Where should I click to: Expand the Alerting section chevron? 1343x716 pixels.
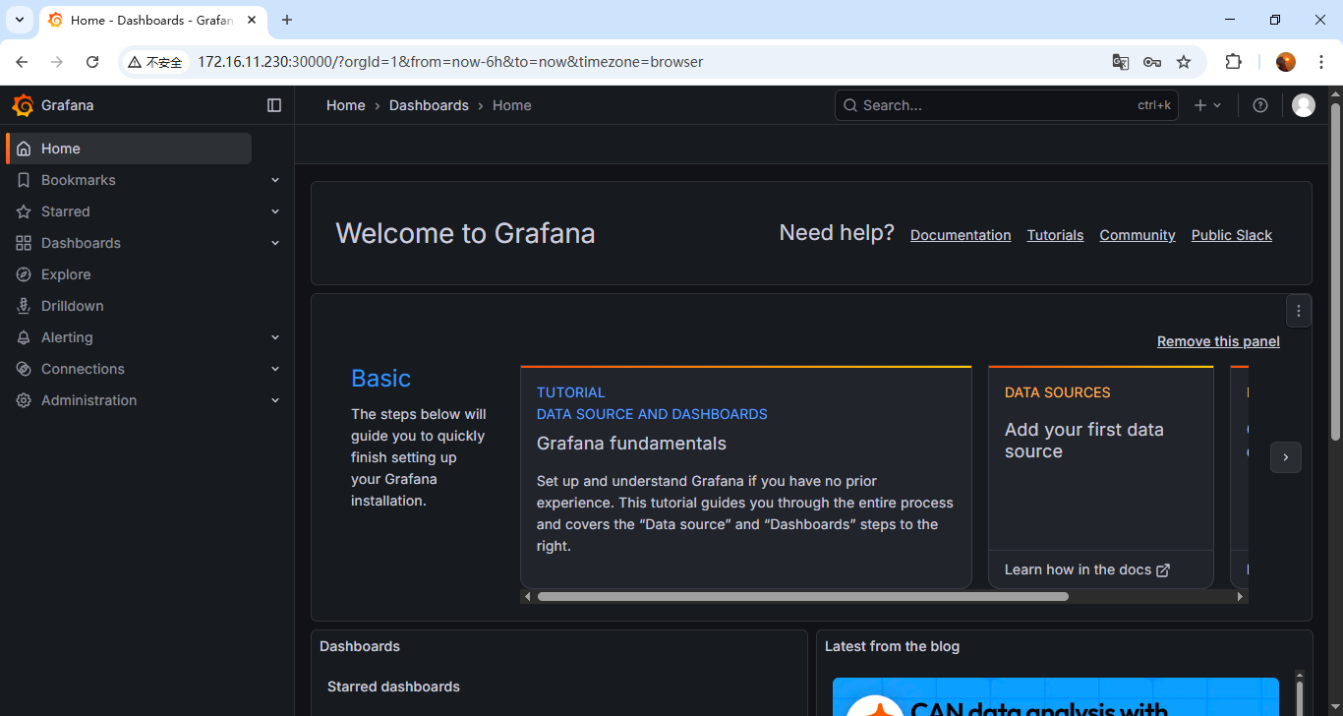[x=275, y=337]
